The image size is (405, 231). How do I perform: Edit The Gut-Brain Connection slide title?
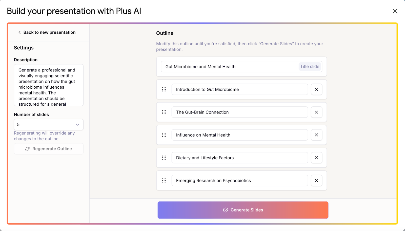coord(240,112)
